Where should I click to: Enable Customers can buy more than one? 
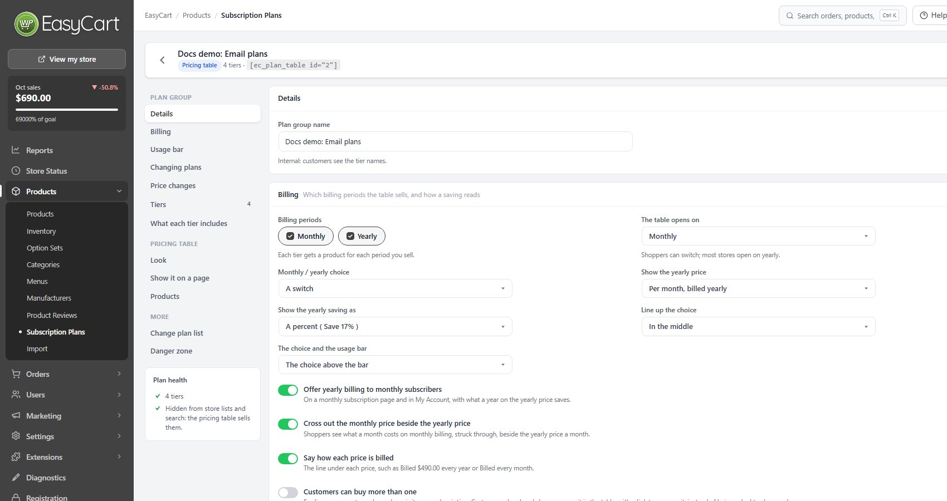pyautogui.click(x=288, y=492)
